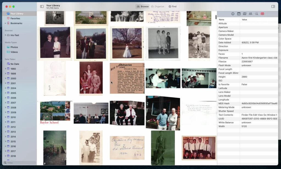Select the red metadata table icon

click(262, 14)
